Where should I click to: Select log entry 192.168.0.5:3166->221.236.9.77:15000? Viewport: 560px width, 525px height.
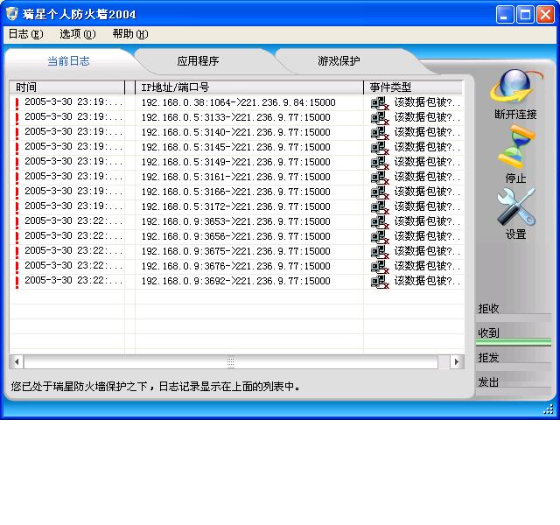[235, 192]
